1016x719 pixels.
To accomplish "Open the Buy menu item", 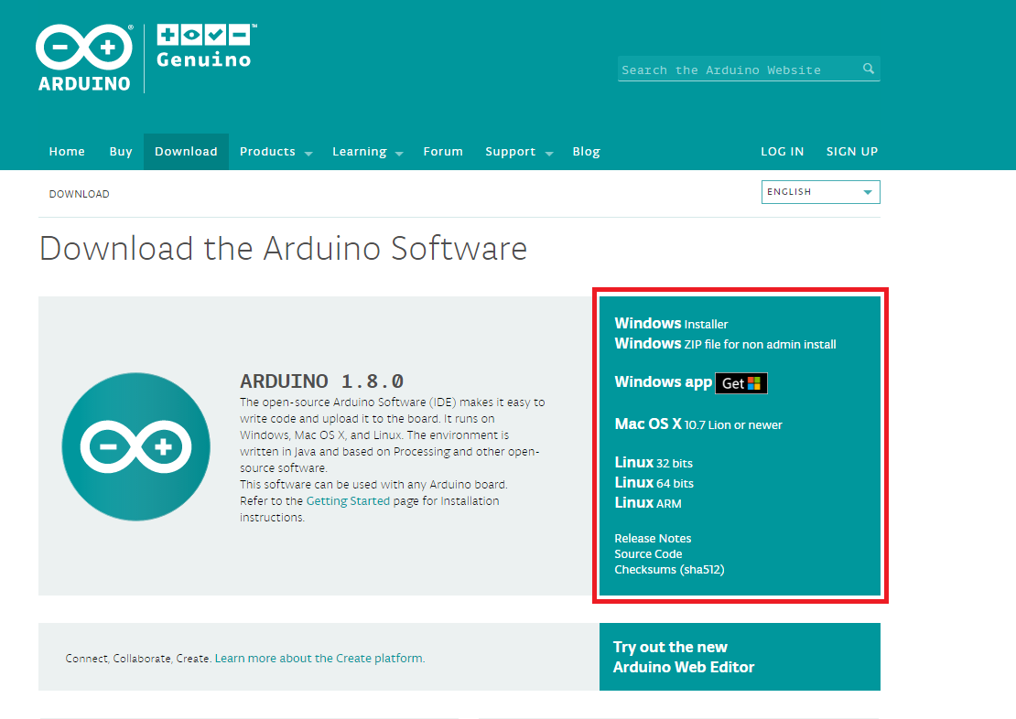I will click(x=121, y=152).
